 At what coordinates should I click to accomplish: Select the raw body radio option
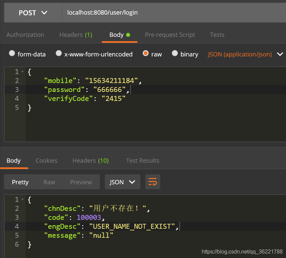coord(146,53)
